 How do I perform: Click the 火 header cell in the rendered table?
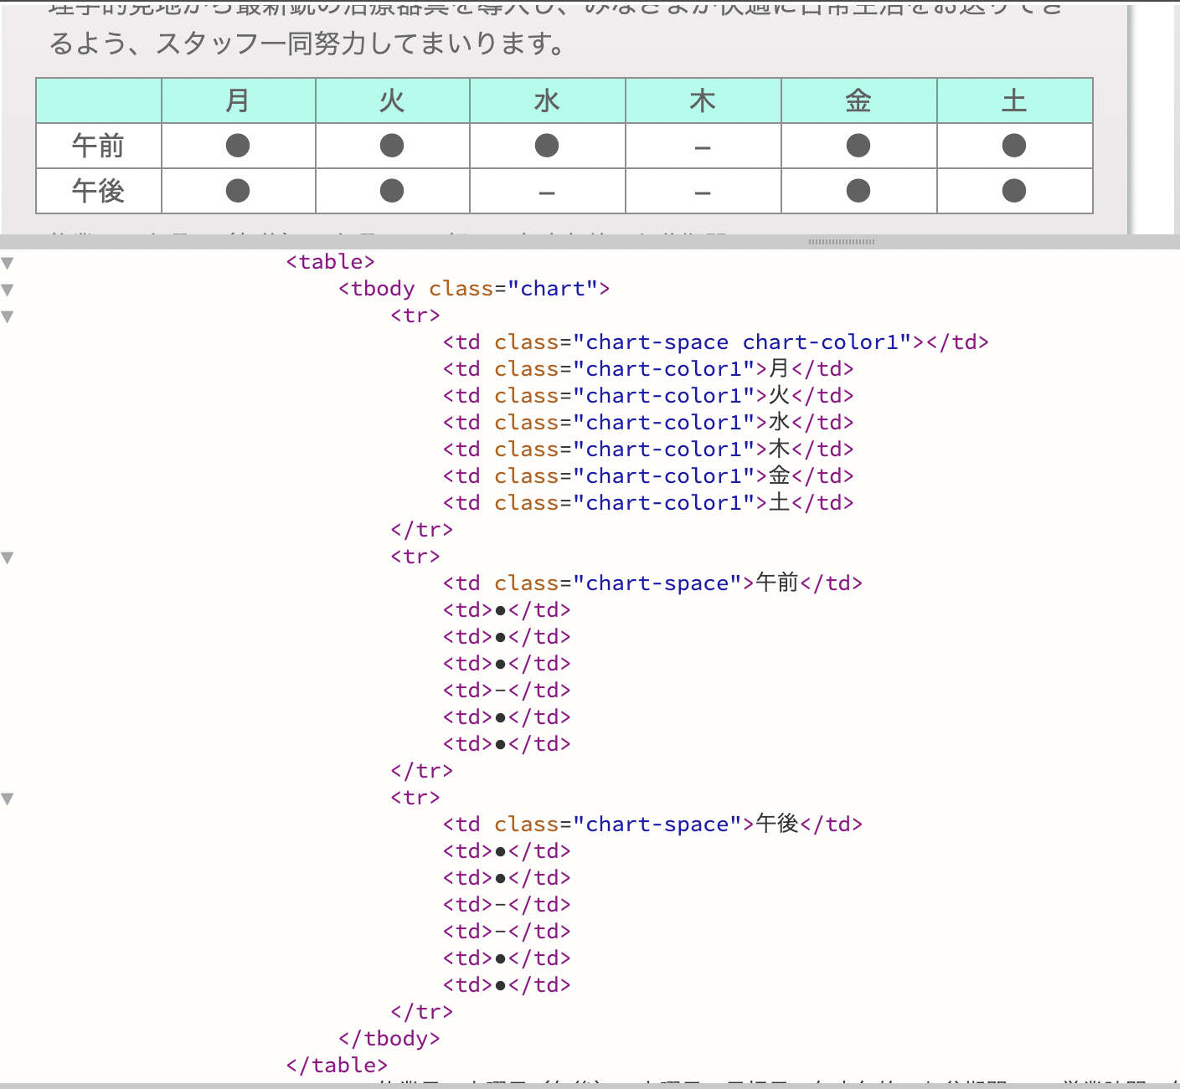[x=392, y=100]
